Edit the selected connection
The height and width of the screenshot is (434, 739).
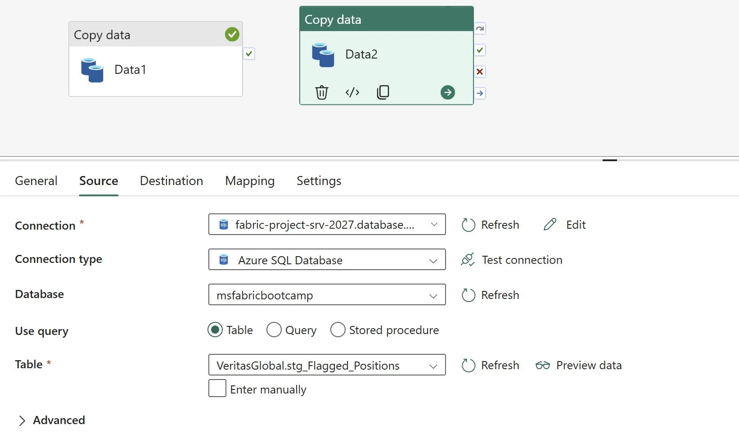point(565,225)
